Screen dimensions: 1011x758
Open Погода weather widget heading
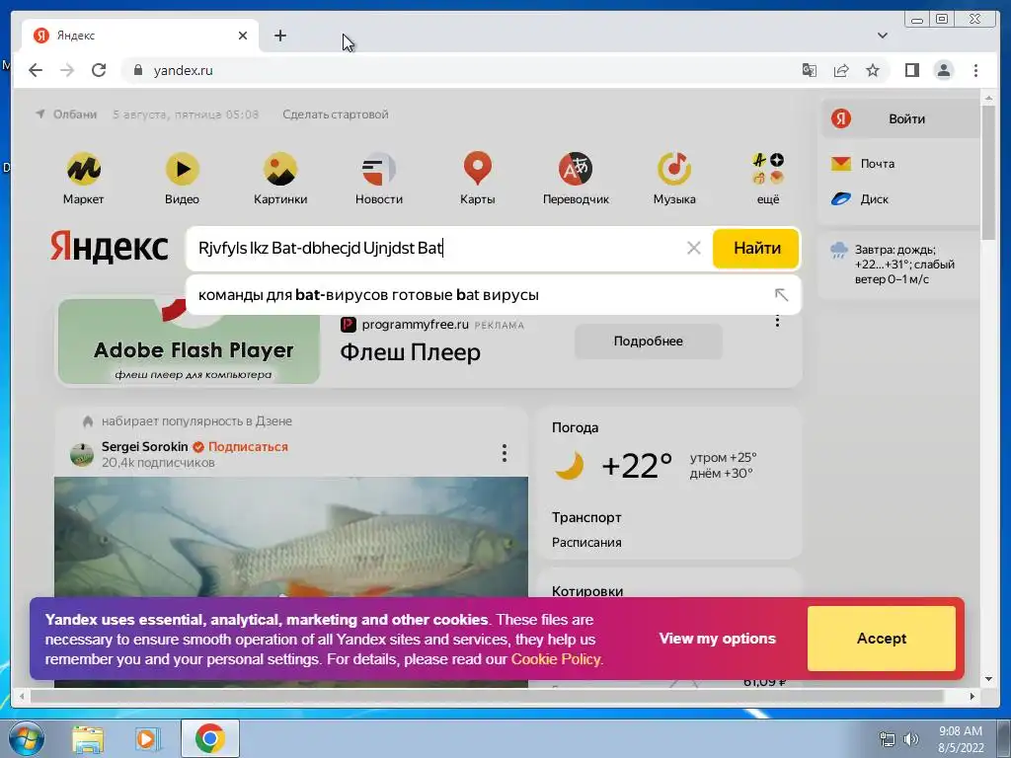pos(576,427)
